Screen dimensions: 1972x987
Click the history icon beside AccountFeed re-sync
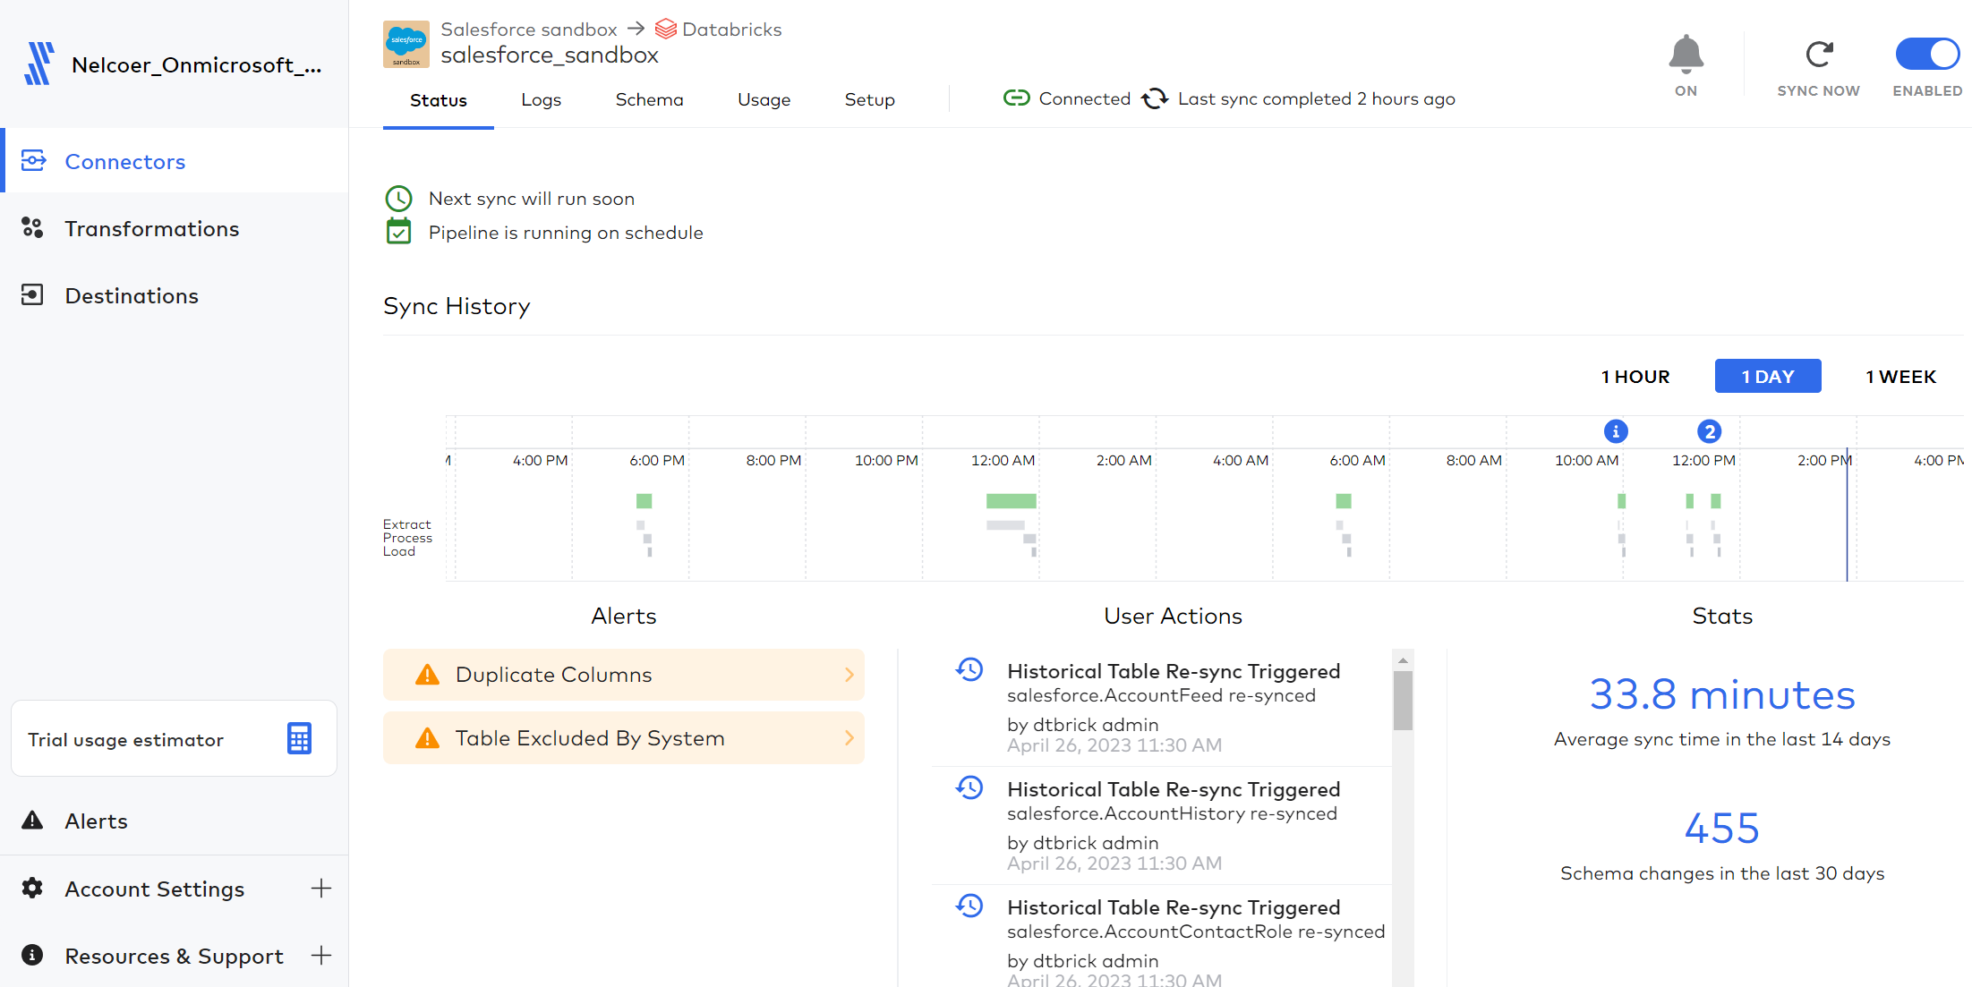(x=969, y=670)
